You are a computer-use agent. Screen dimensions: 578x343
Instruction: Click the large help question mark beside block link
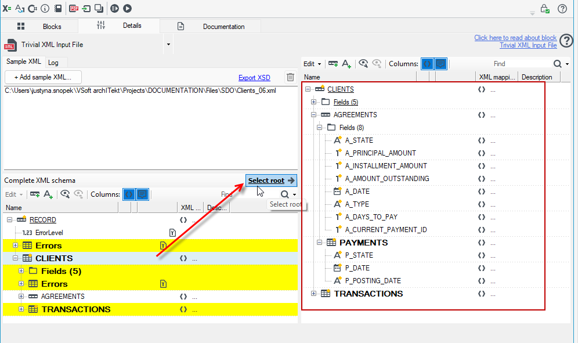(566, 41)
